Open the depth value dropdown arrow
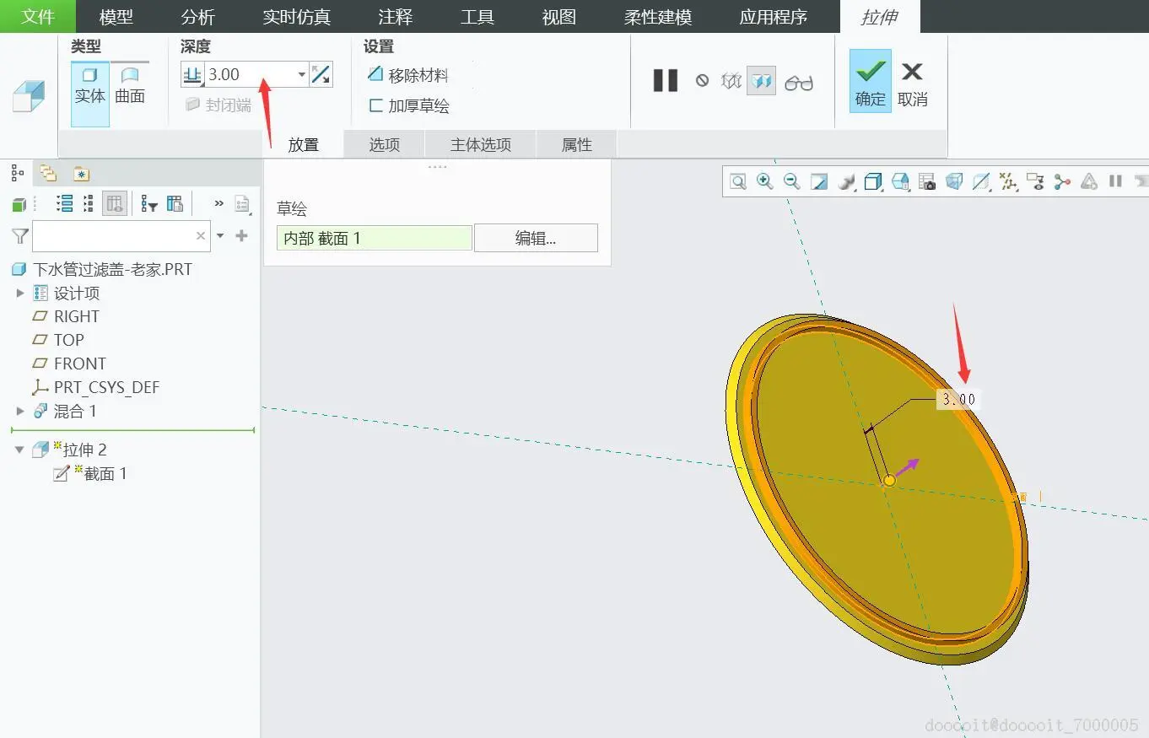The height and width of the screenshot is (738, 1149). point(301,74)
